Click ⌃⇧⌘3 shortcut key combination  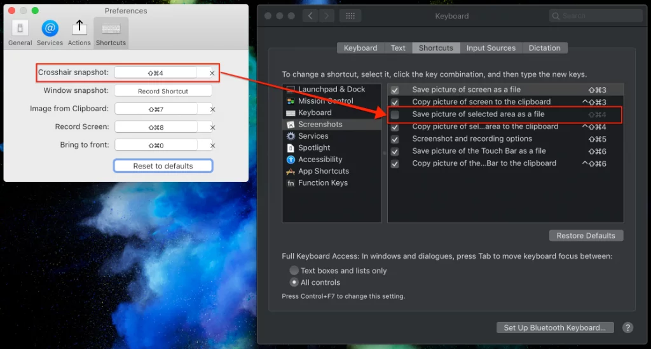pos(594,102)
